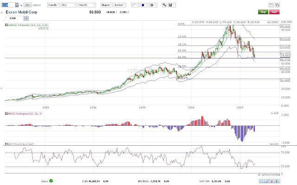Click the save chart disk icon
This screenshot has height=185, width=297.
[172, 5]
